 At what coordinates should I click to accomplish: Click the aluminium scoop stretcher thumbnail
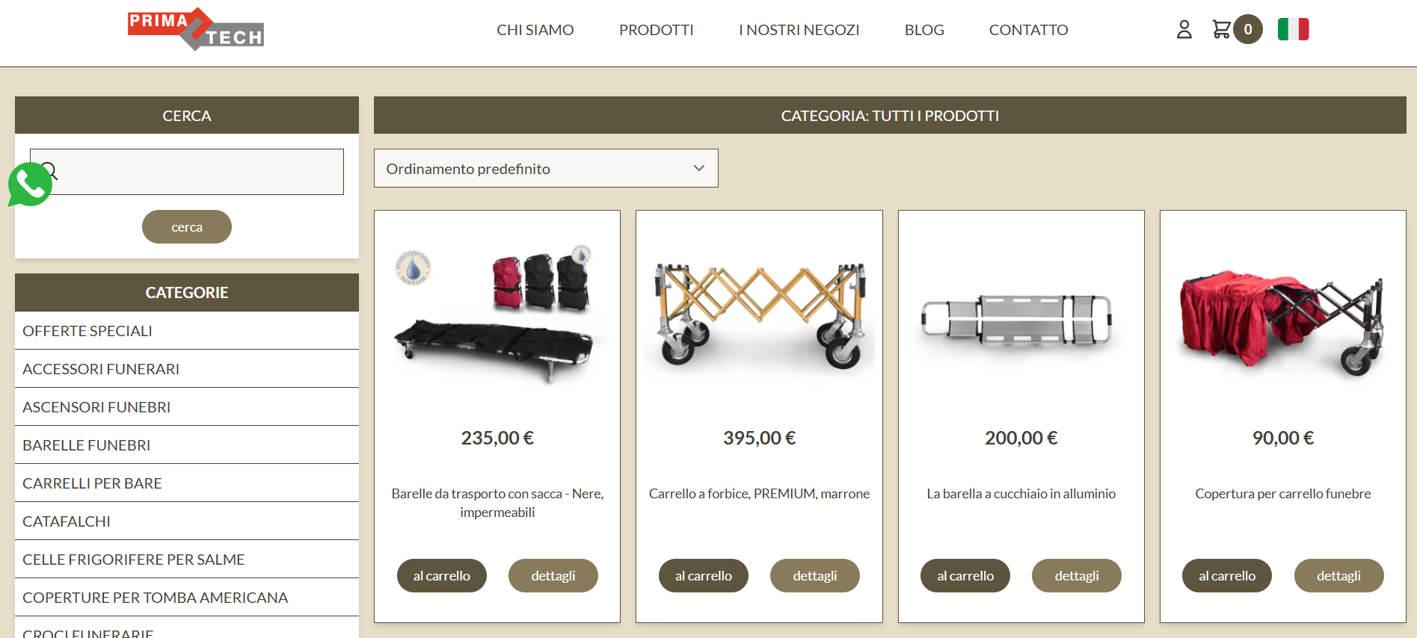[1021, 320]
